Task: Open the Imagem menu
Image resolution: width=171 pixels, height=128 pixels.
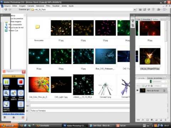Action: click(22, 6)
